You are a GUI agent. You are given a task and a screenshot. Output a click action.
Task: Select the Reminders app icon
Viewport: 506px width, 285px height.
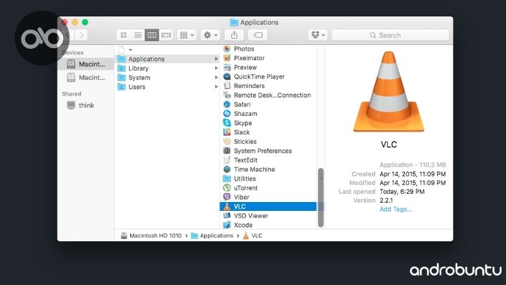coord(227,86)
